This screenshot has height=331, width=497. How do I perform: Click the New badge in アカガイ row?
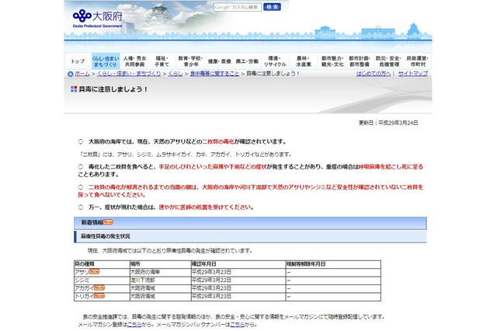99,287
